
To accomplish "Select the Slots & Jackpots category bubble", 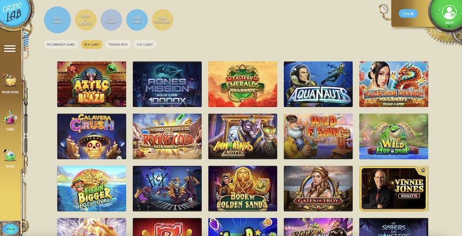I will [86, 20].
